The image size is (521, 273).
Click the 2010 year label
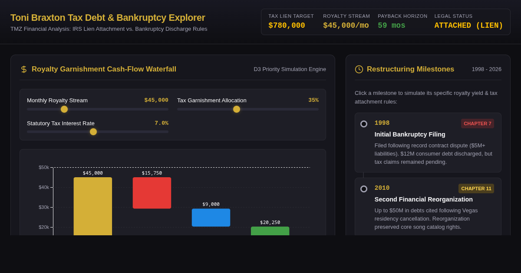tap(382, 188)
